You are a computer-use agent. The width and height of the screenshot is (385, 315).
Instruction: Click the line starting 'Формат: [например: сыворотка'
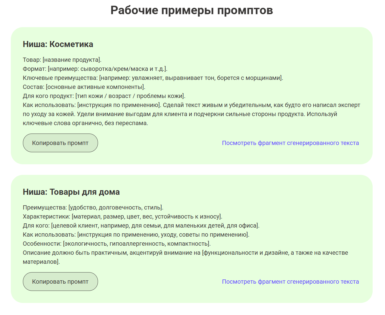pyautogui.click(x=95, y=69)
